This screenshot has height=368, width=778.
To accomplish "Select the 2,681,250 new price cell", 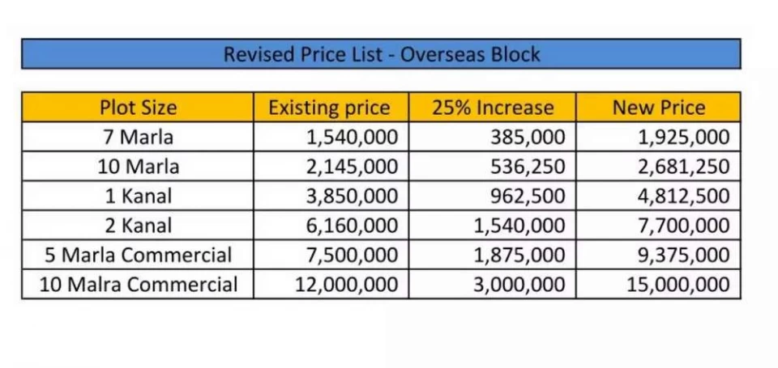I will pos(683,167).
